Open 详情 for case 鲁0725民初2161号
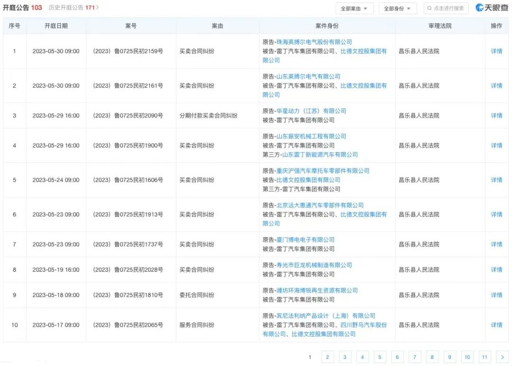 496,86
